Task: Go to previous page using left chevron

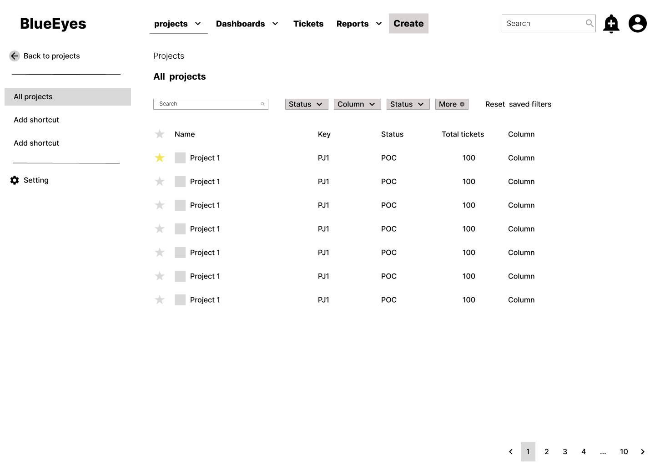Action: (510, 451)
